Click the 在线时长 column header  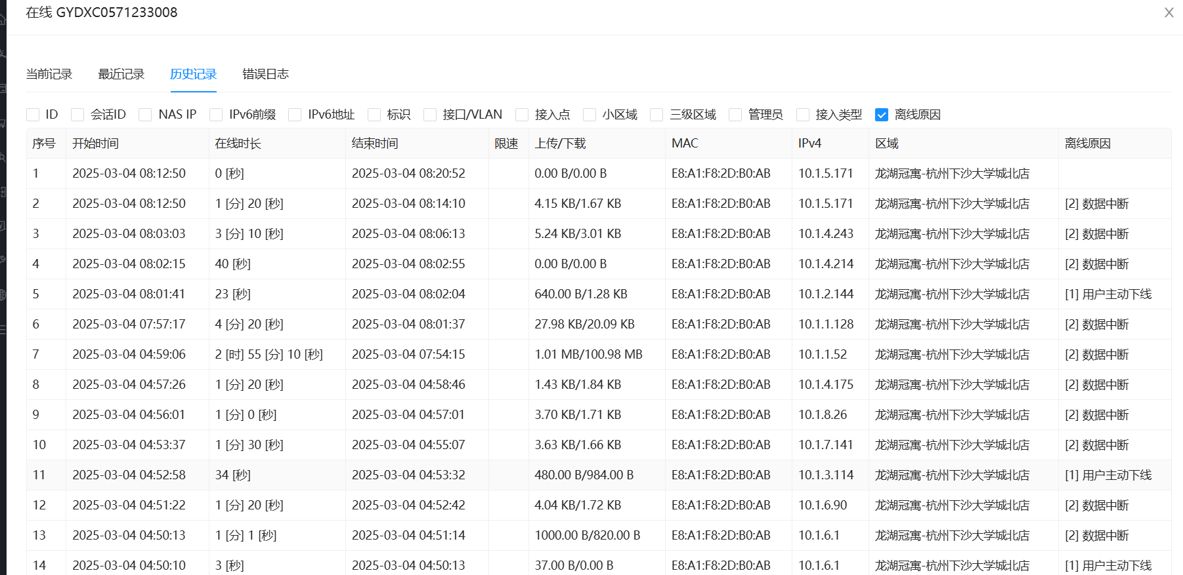tap(238, 144)
